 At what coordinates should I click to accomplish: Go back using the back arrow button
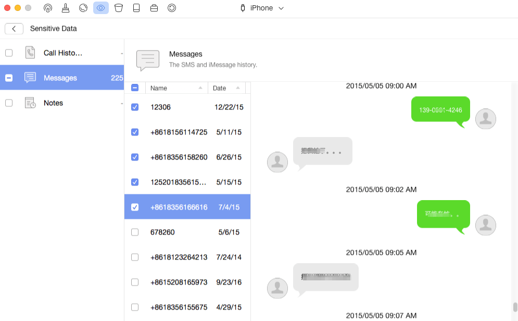click(14, 29)
